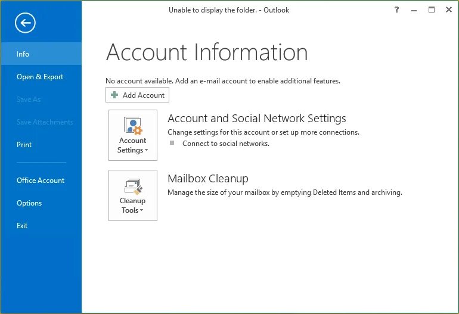This screenshot has width=459, height=314.
Task: Click the Account Settings person-gear icon
Action: pyautogui.click(x=133, y=126)
